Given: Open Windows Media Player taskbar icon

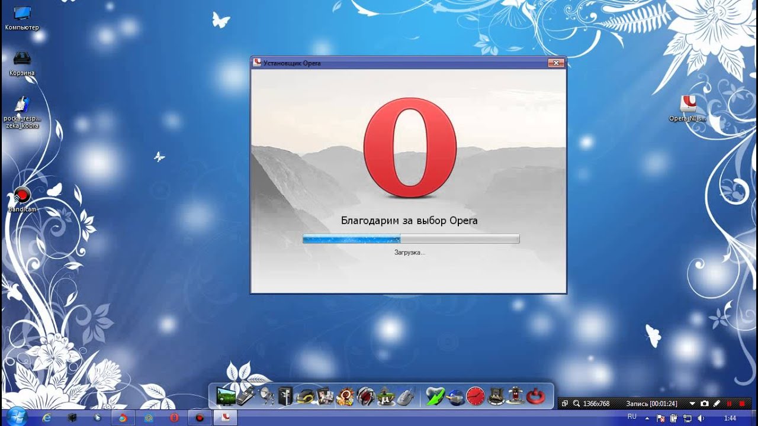Looking at the screenshot, I should (97, 418).
